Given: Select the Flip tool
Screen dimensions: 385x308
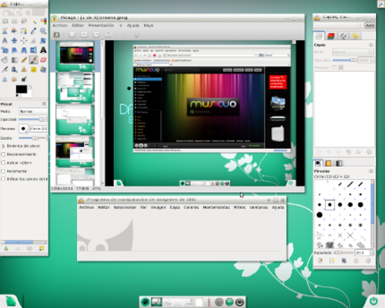Looking at the screenshot, I should [x=33, y=50].
